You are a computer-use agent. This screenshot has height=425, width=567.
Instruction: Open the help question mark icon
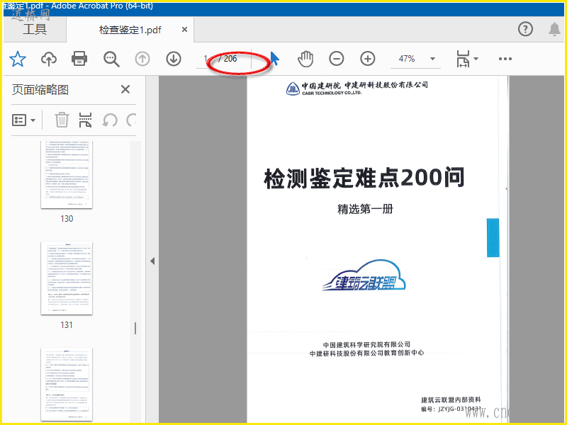click(525, 29)
